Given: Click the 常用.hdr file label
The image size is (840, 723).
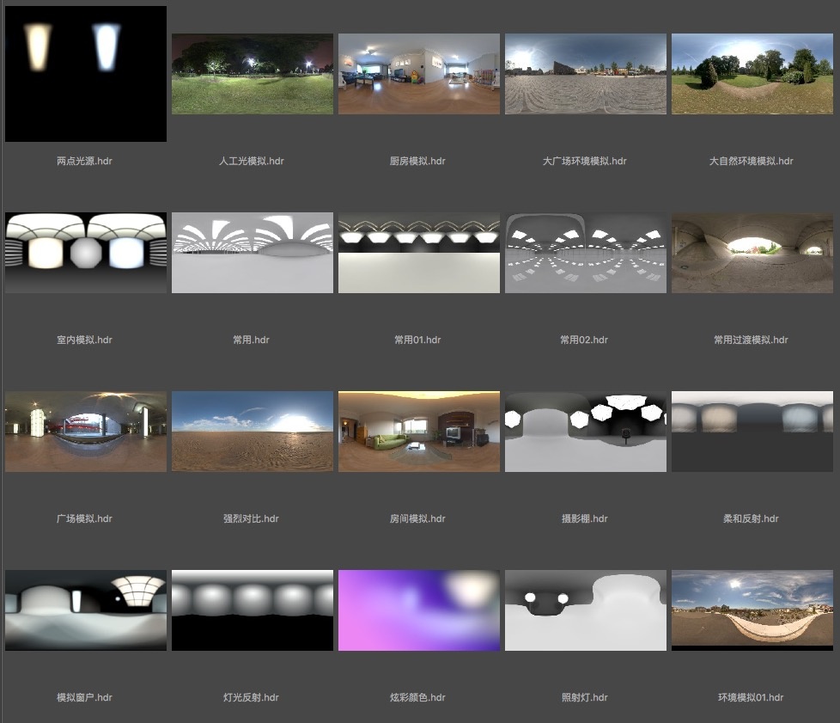Looking at the screenshot, I should pyautogui.click(x=251, y=340).
